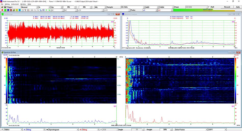Click the Oscilloscope window title icon
Viewport: 242px width, 131px height.
3,14
